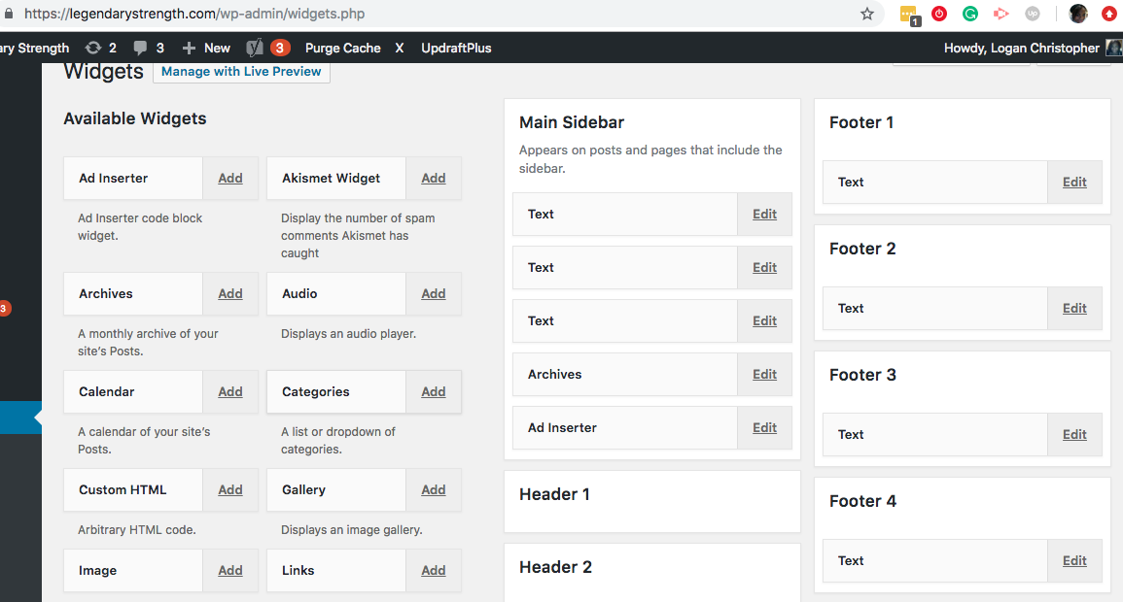The width and height of the screenshot is (1123, 602).
Task: Expand the Archives widget in Main Sidebar
Action: (764, 375)
